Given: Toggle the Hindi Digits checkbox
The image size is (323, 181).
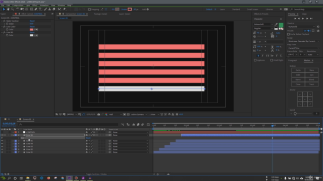Looking at the screenshot, I should tap(272, 60).
